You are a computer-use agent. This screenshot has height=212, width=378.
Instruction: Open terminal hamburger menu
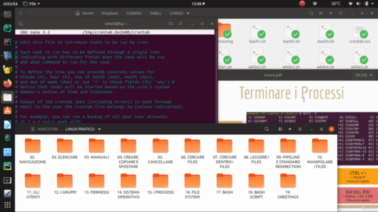tap(181, 24)
